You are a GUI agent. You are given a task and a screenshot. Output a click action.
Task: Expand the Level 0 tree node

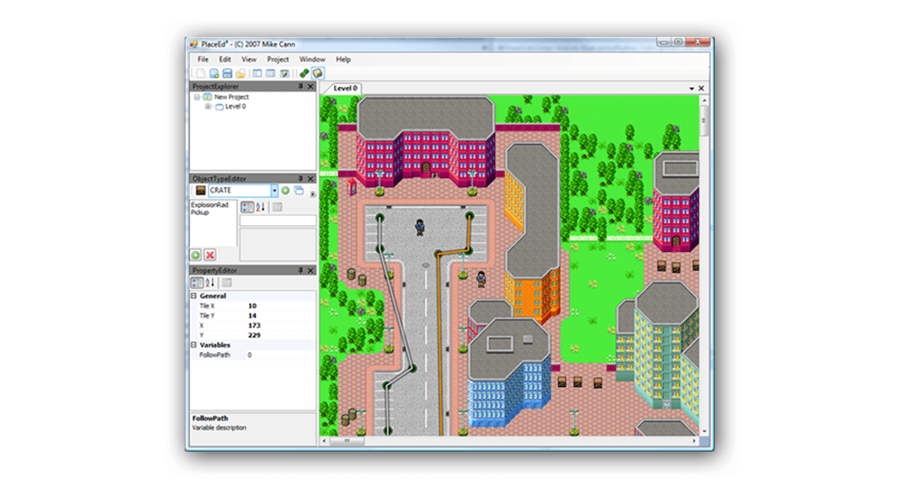(208, 106)
